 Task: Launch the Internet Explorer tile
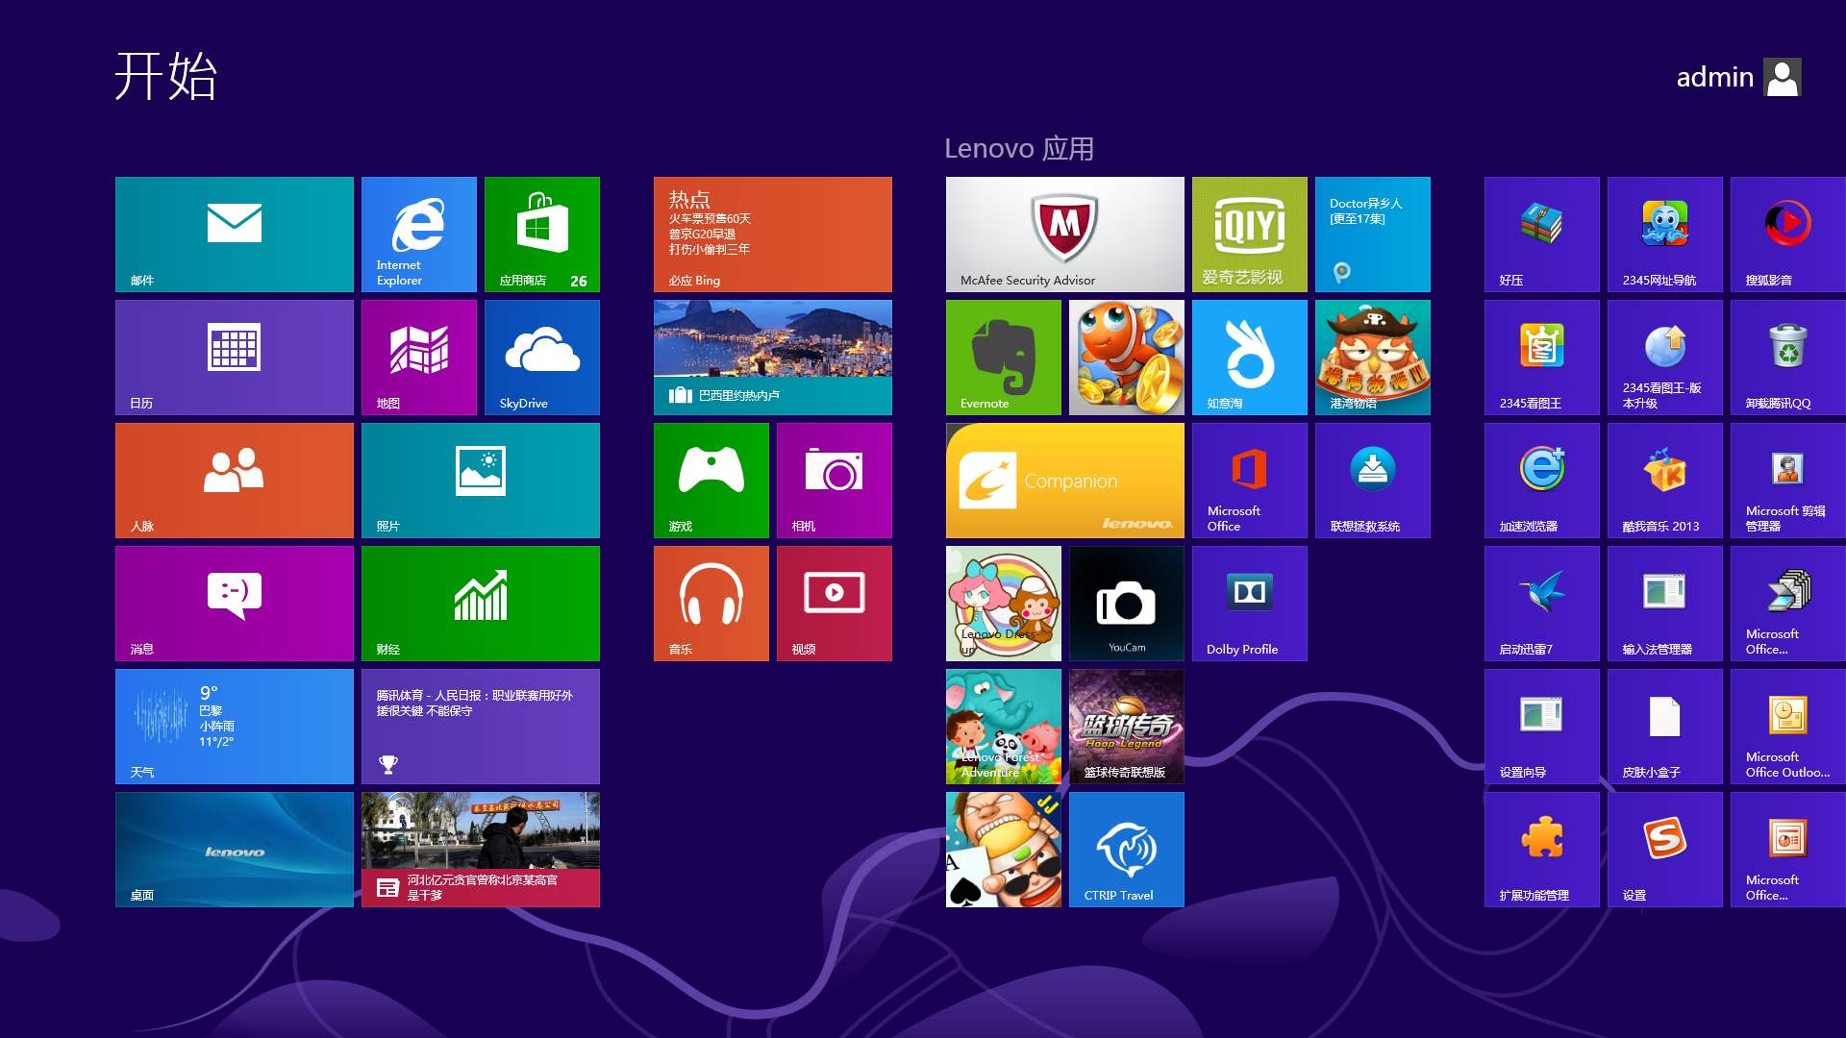418,234
